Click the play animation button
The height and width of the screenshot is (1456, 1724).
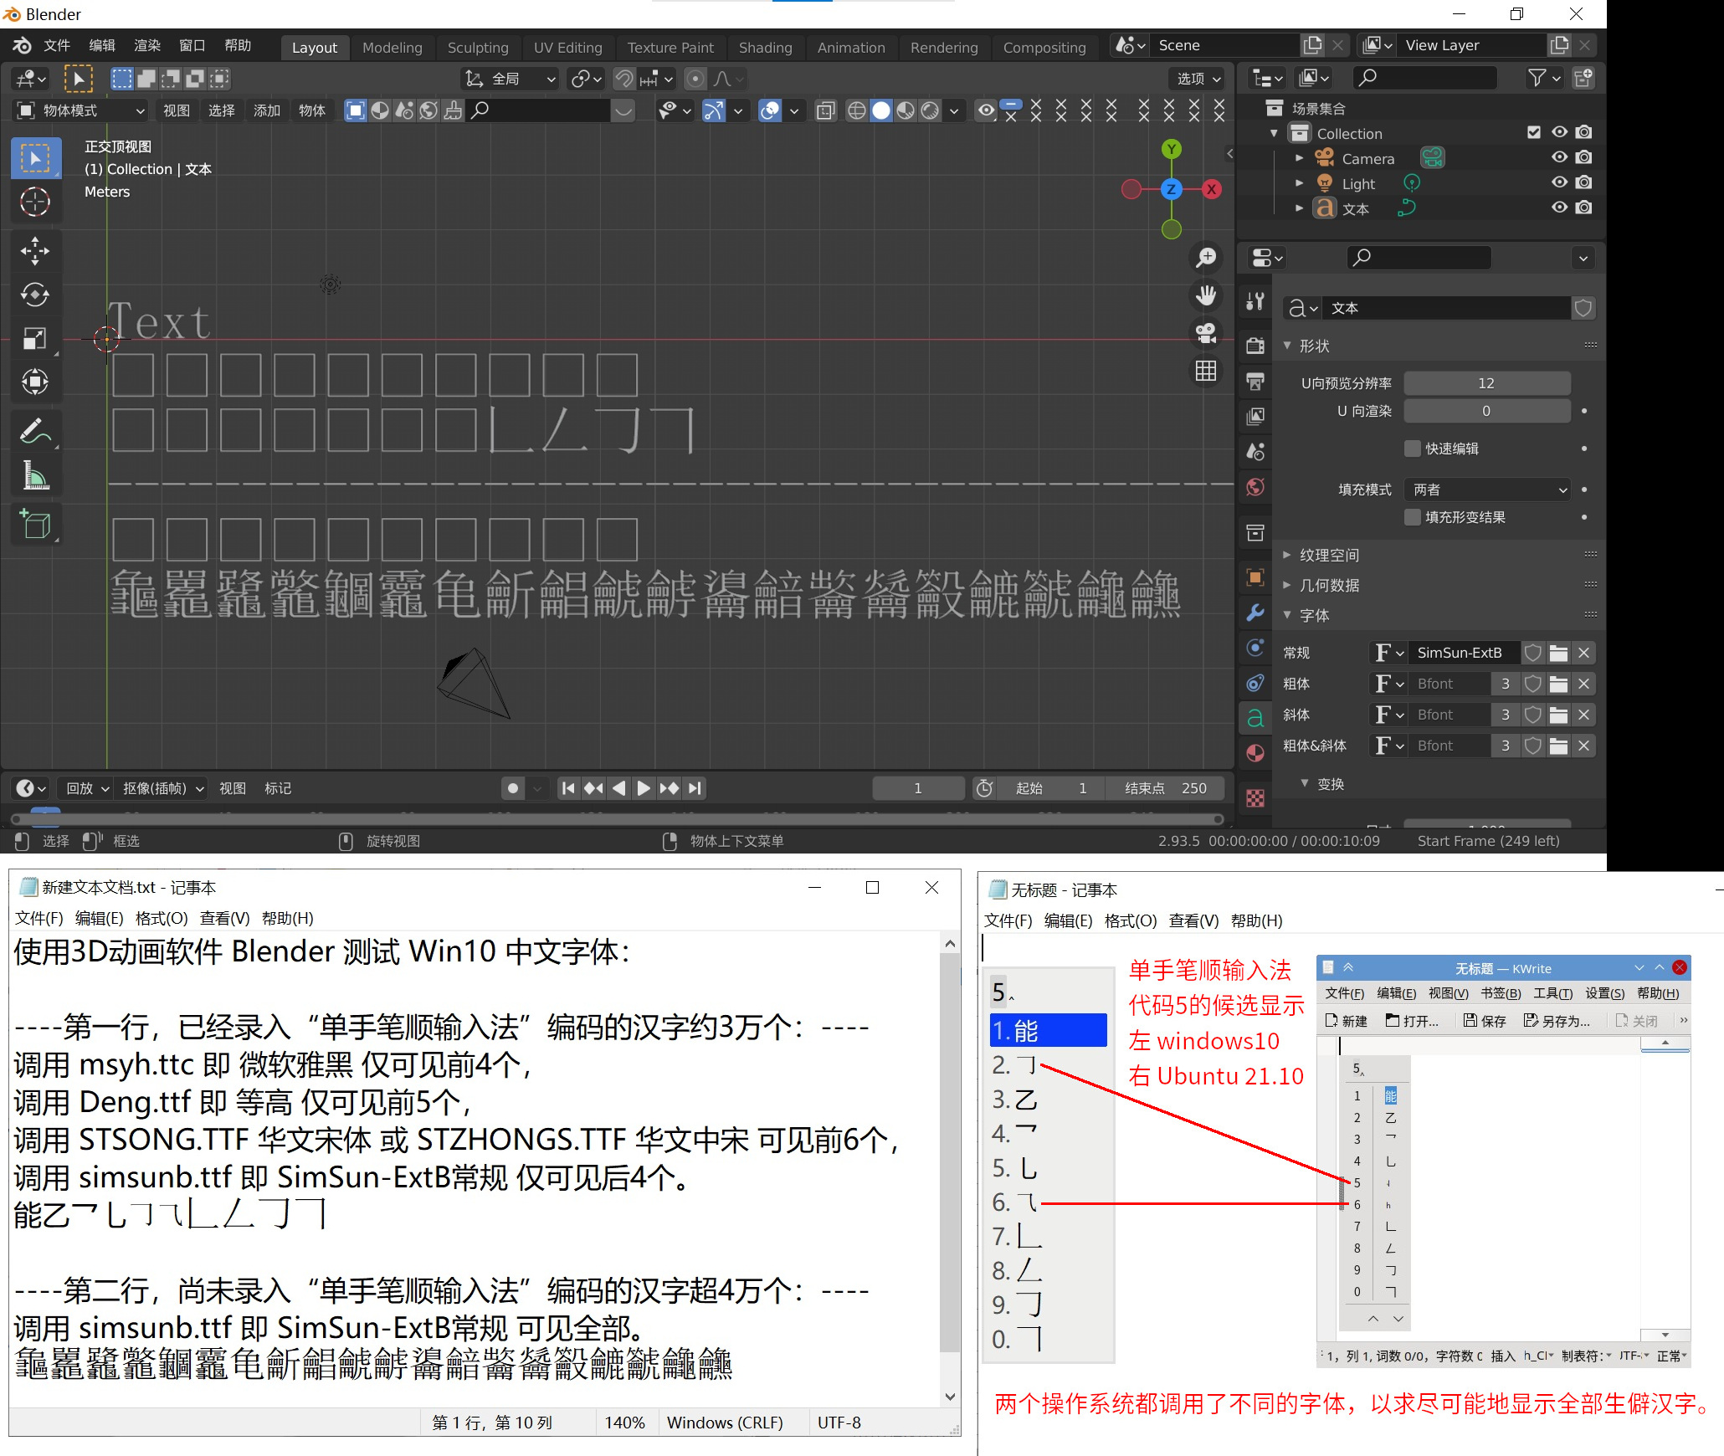click(644, 788)
